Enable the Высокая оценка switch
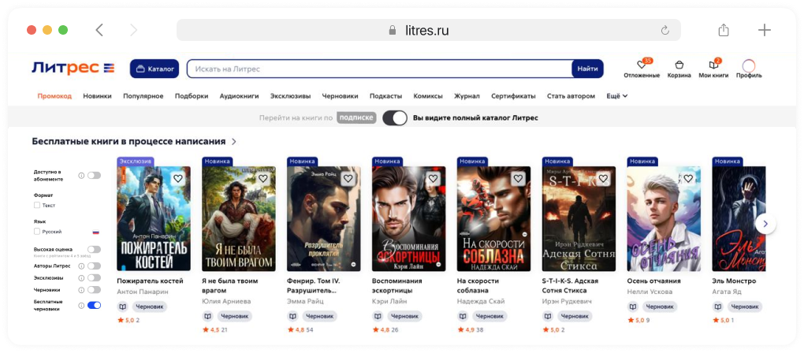This screenshot has height=353, width=804. (x=94, y=250)
